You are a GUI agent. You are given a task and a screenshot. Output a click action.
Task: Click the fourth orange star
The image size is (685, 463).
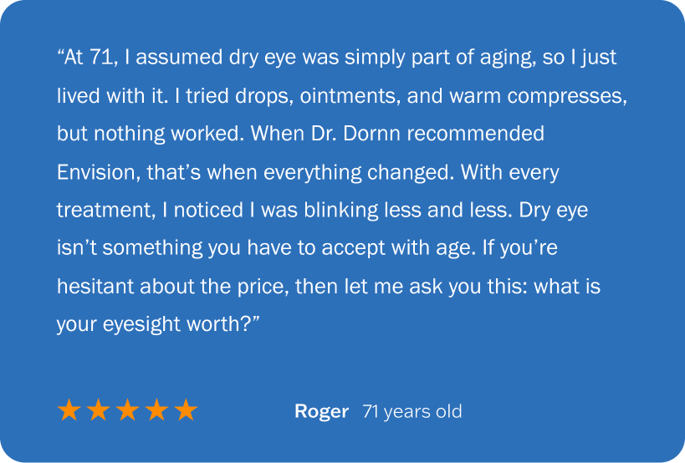click(x=157, y=410)
